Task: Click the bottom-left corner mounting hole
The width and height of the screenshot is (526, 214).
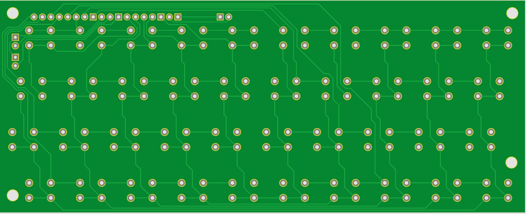Action: click(x=13, y=195)
